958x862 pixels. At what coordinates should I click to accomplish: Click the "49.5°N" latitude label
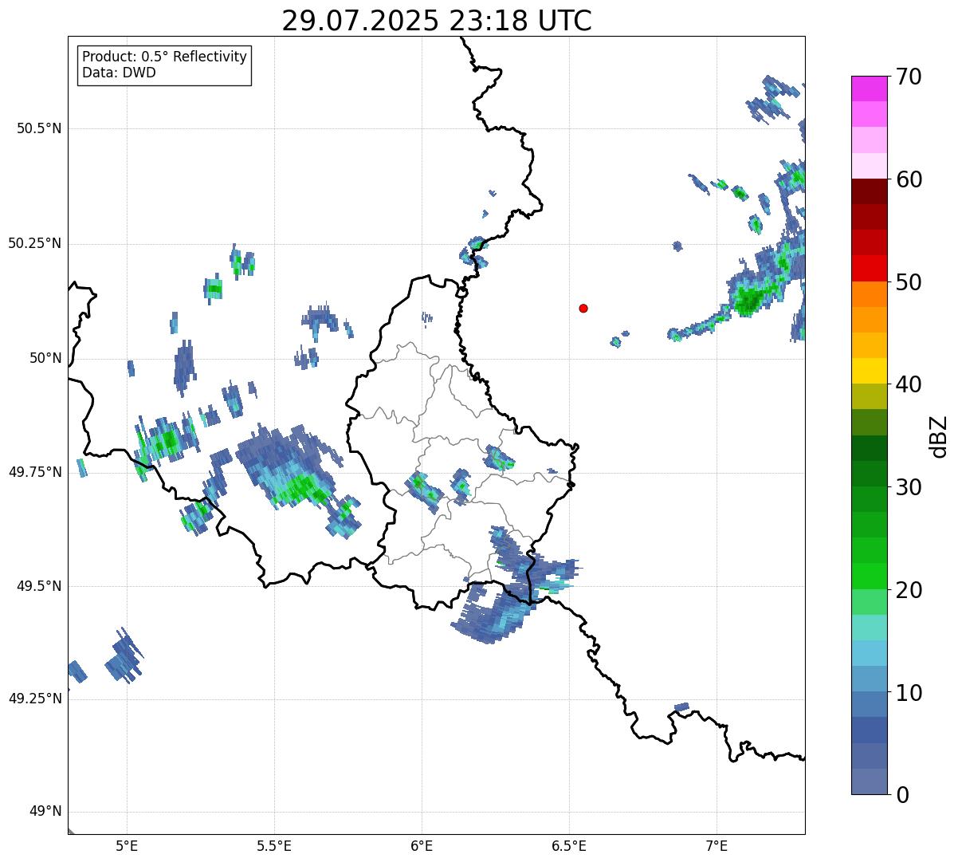pos(39,586)
